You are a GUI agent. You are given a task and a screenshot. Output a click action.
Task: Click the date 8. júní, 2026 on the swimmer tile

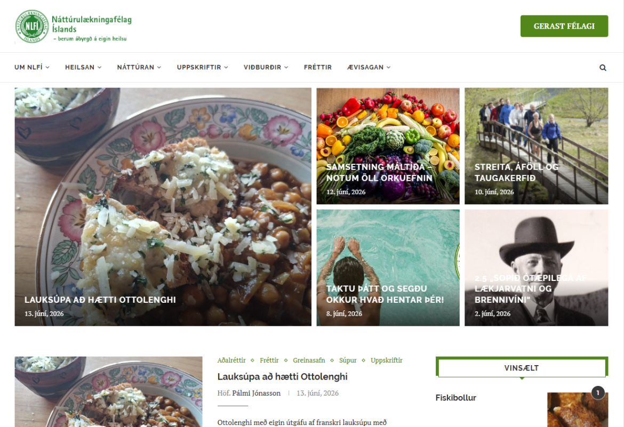coord(344,313)
